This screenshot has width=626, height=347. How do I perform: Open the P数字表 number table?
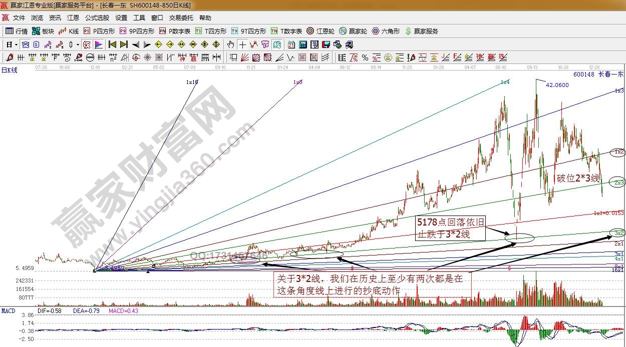click(175, 31)
